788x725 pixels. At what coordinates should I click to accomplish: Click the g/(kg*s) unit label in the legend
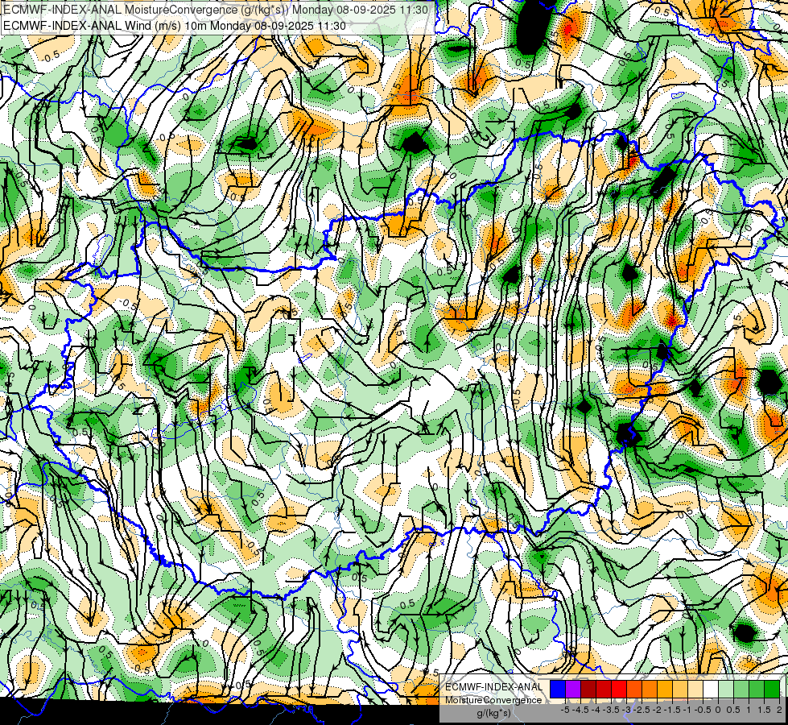(x=494, y=713)
